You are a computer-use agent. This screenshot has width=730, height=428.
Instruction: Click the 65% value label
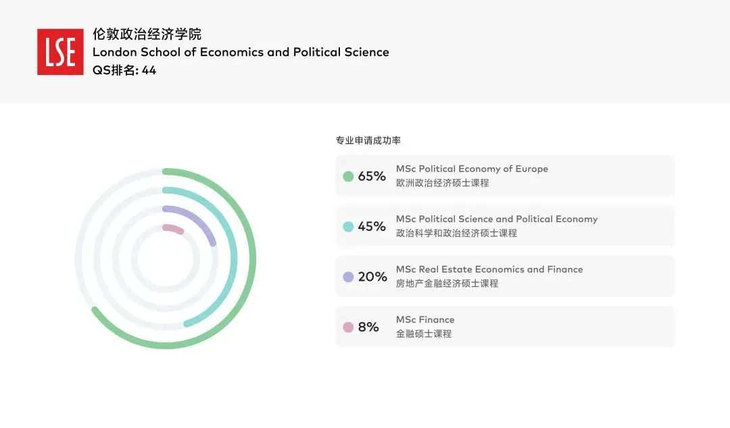(x=372, y=176)
